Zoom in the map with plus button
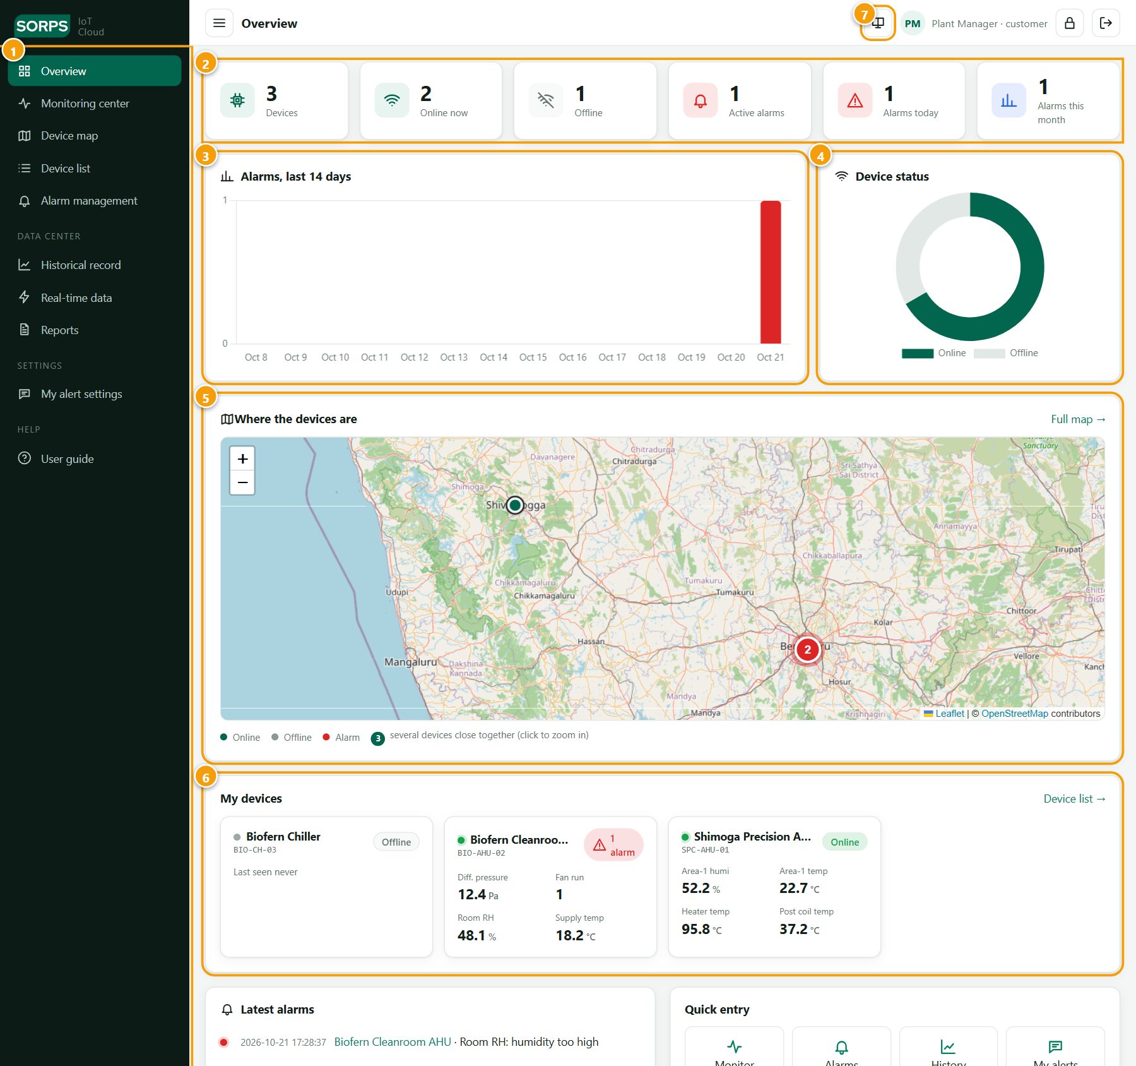 click(242, 459)
